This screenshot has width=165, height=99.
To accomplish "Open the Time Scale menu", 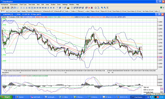I will [x=32, y=4].
